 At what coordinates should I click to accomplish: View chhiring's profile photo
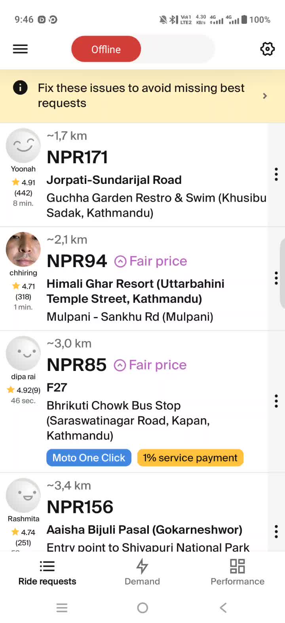tap(23, 249)
